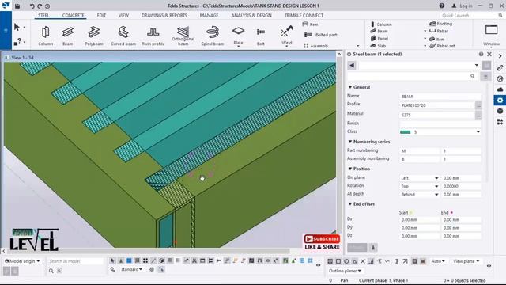Open the STEEL ribbon tab
Screen dimensions: 506x285
click(x=43, y=15)
